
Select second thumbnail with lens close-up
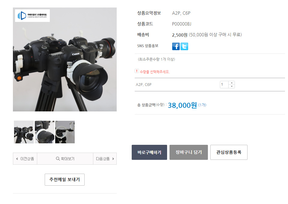point(44,132)
